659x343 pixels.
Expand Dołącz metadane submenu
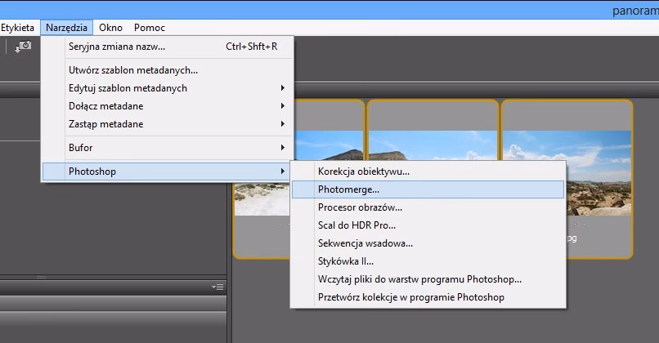click(168, 106)
